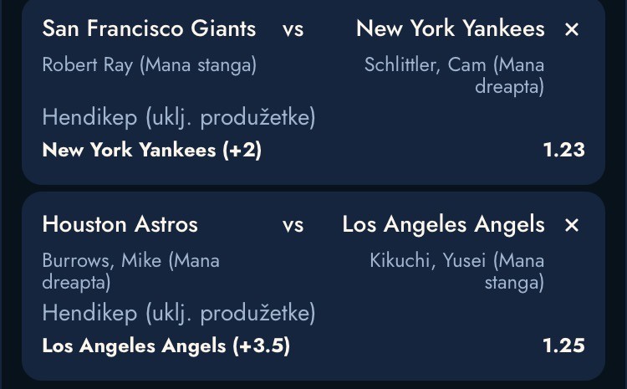627x389 pixels.
Task: Click "vs" between Giants and Yankees
Action: pyautogui.click(x=293, y=30)
